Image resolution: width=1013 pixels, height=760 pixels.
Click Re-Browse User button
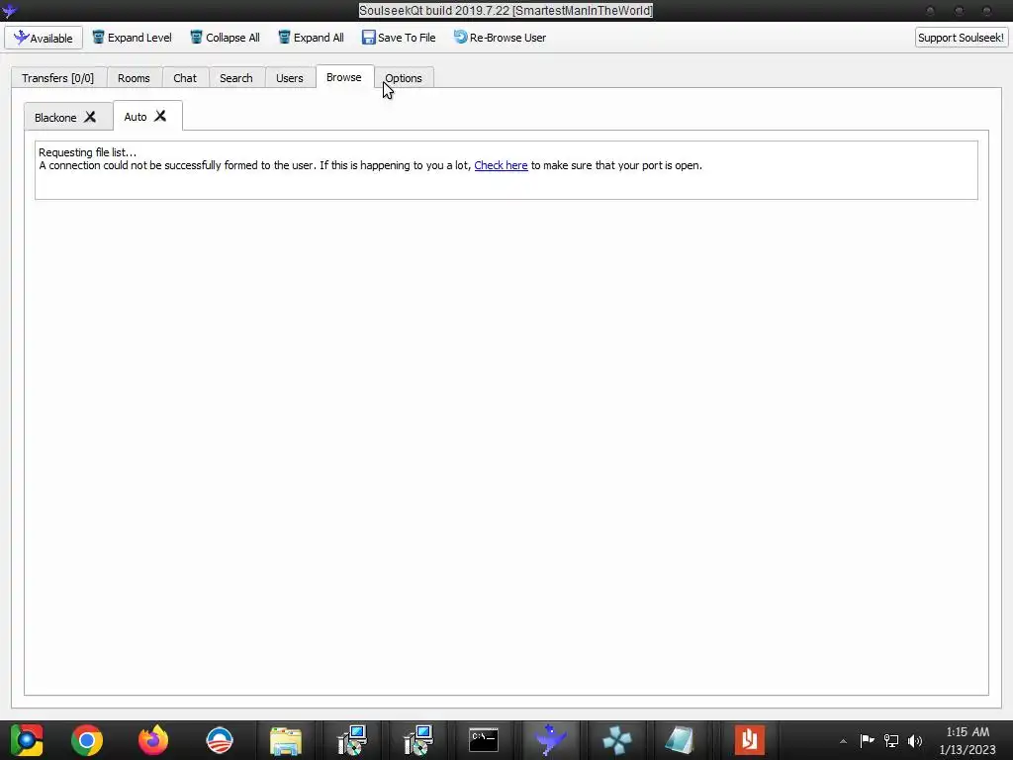click(x=500, y=38)
